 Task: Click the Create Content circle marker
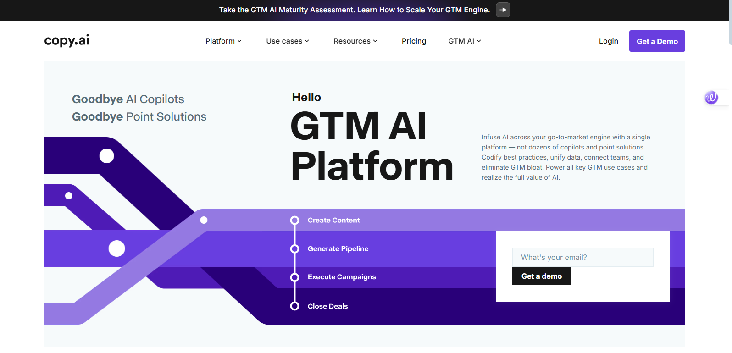point(294,221)
